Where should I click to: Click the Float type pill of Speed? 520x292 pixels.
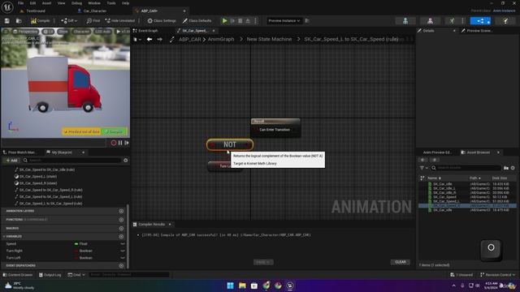[81, 243]
